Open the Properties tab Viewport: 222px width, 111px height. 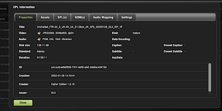pyautogui.click(x=26, y=18)
